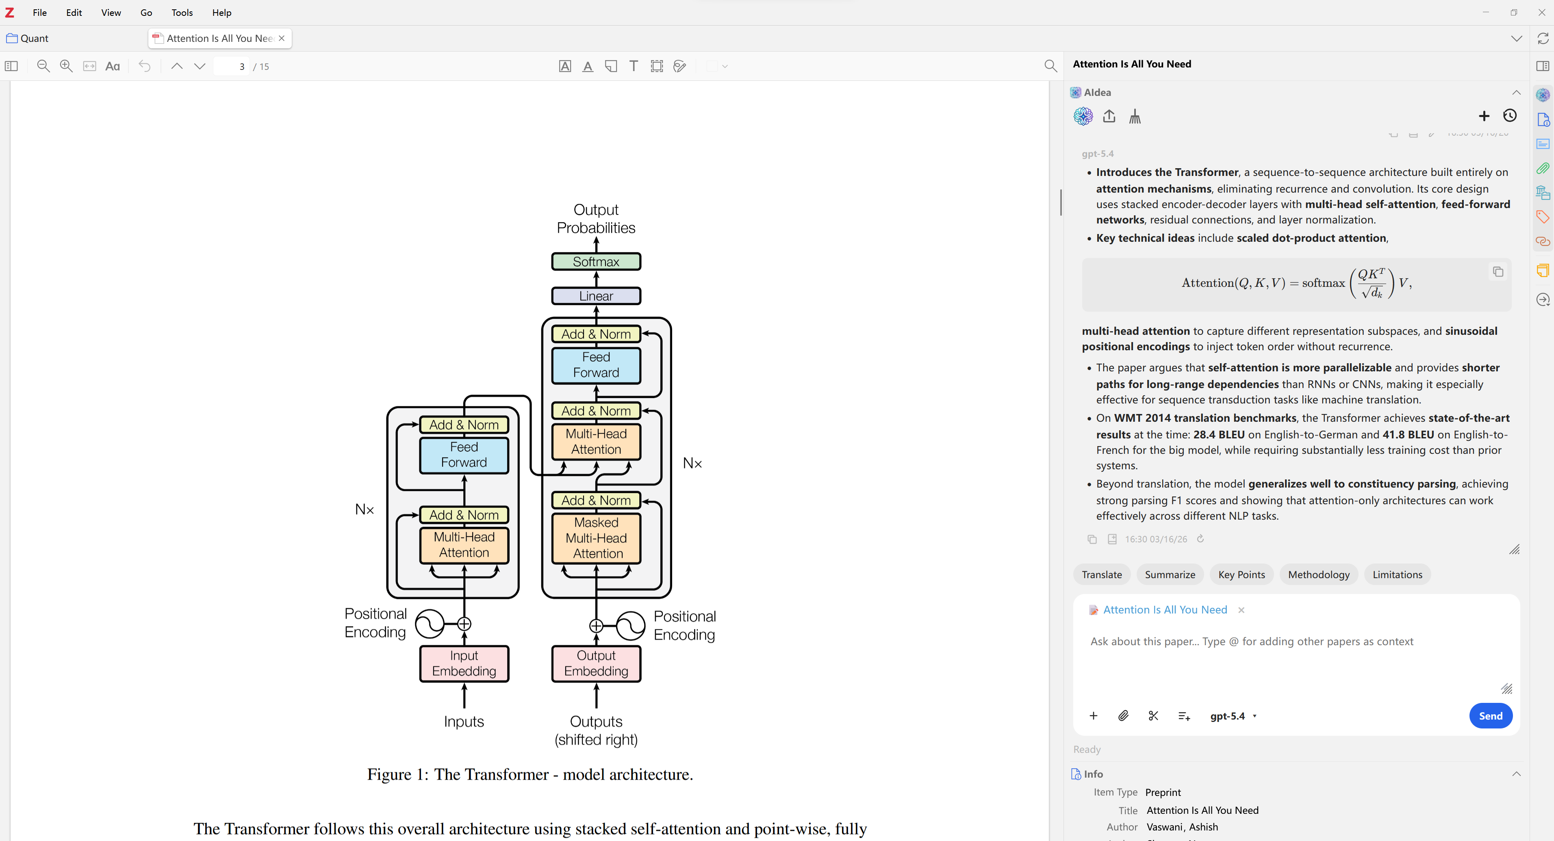Select the underline text annotation tool
1554x841 pixels.
click(588, 66)
